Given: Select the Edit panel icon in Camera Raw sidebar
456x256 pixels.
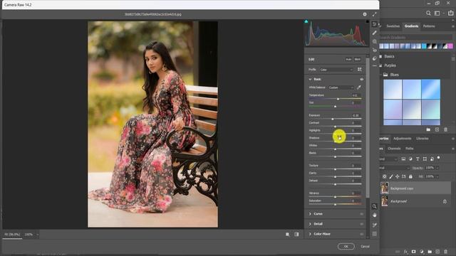Looking at the screenshot, I should pyautogui.click(x=375, y=24).
